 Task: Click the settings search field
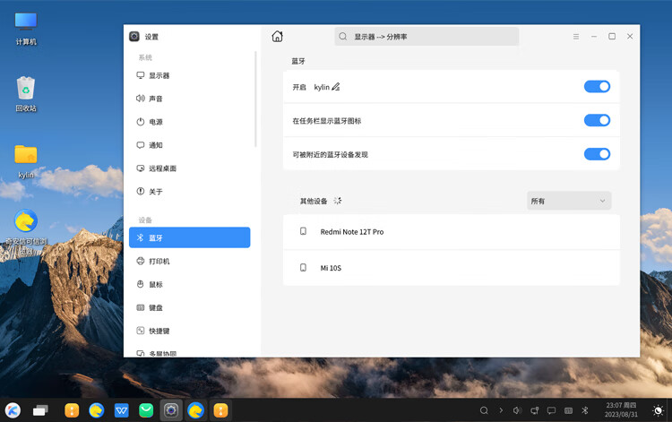click(x=426, y=37)
